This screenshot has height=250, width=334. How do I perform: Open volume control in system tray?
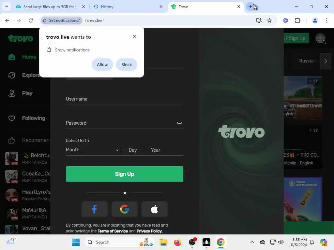[x=281, y=242]
